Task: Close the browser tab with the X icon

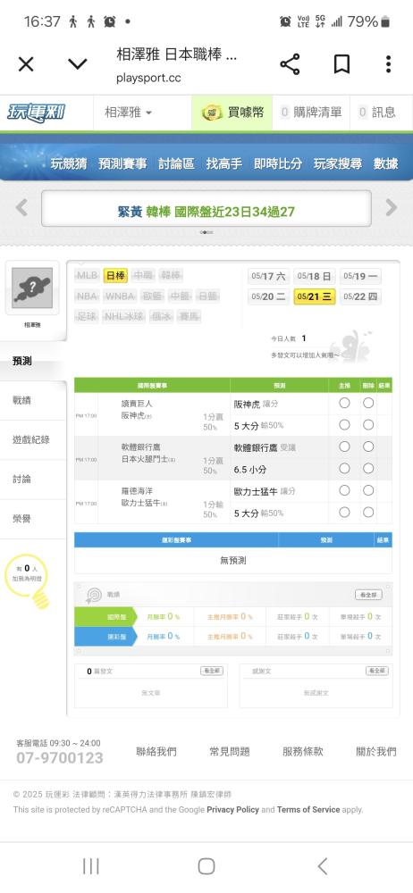Action: click(x=26, y=64)
